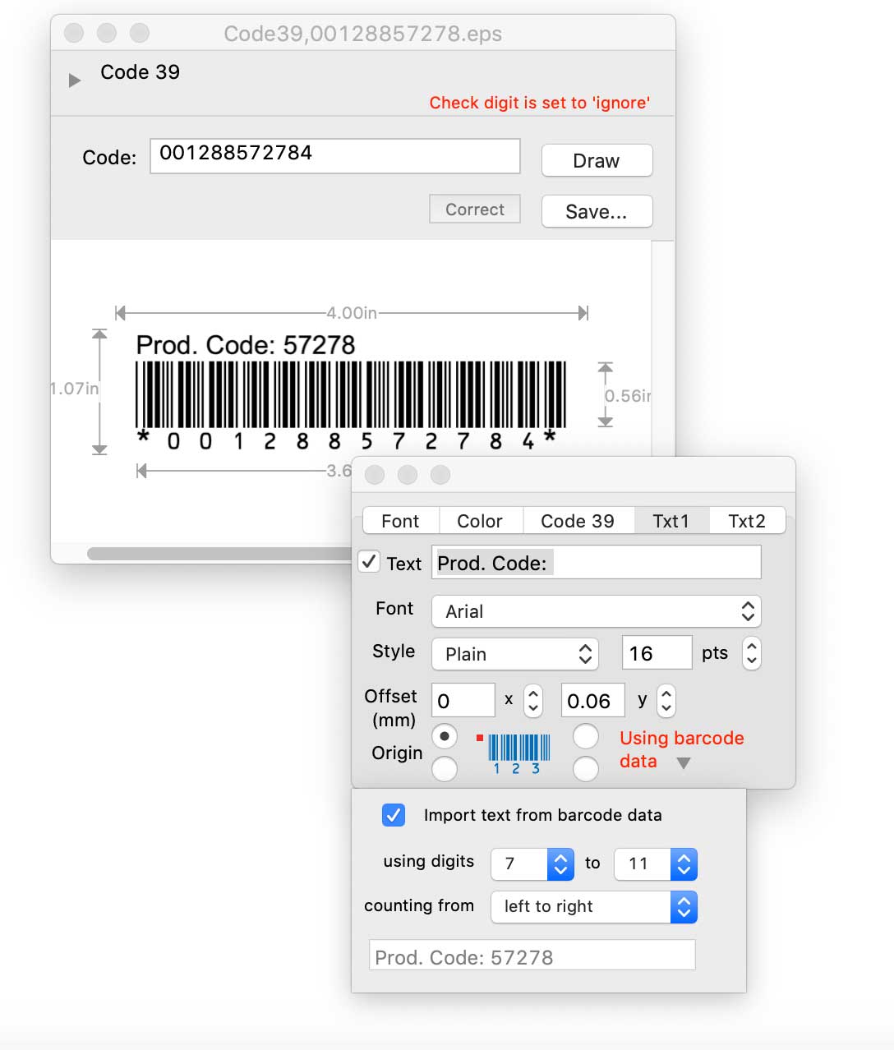The width and height of the screenshot is (894, 1050).
Task: Select the bottom Origin radio button
Action: 445,770
